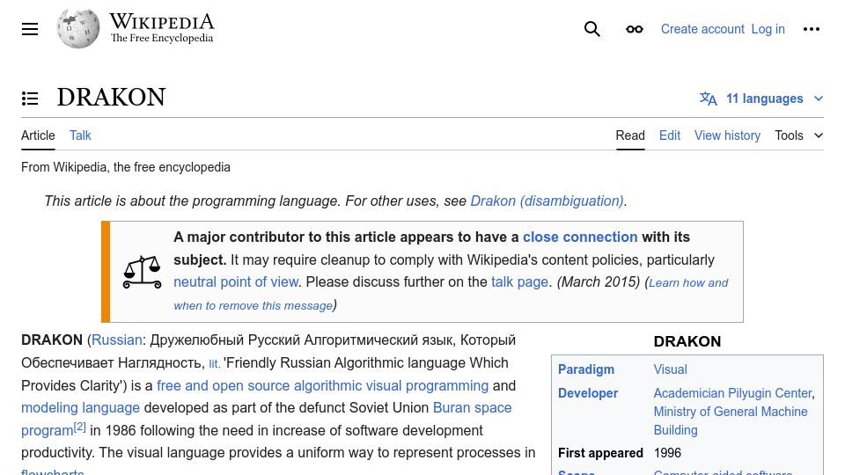Switch to the Talk tab
Viewport: 845px width, 475px height.
pyautogui.click(x=80, y=135)
